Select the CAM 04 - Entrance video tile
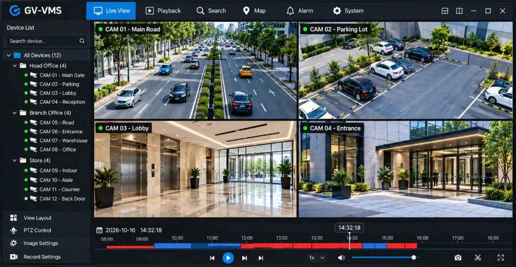Screen dimensions: 516x267 click(405, 169)
